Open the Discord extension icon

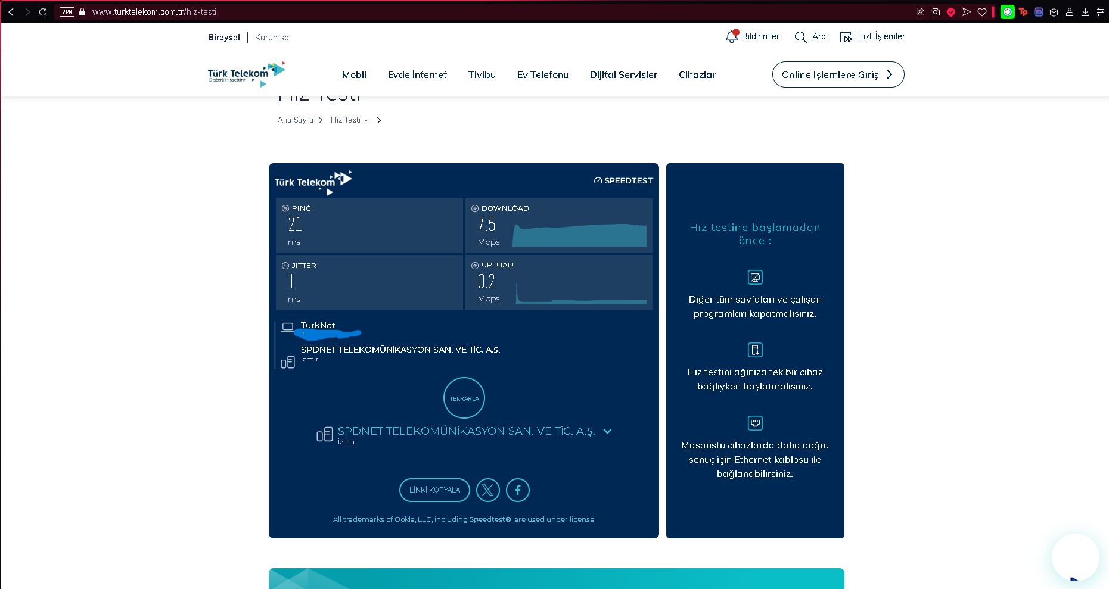tap(1039, 12)
